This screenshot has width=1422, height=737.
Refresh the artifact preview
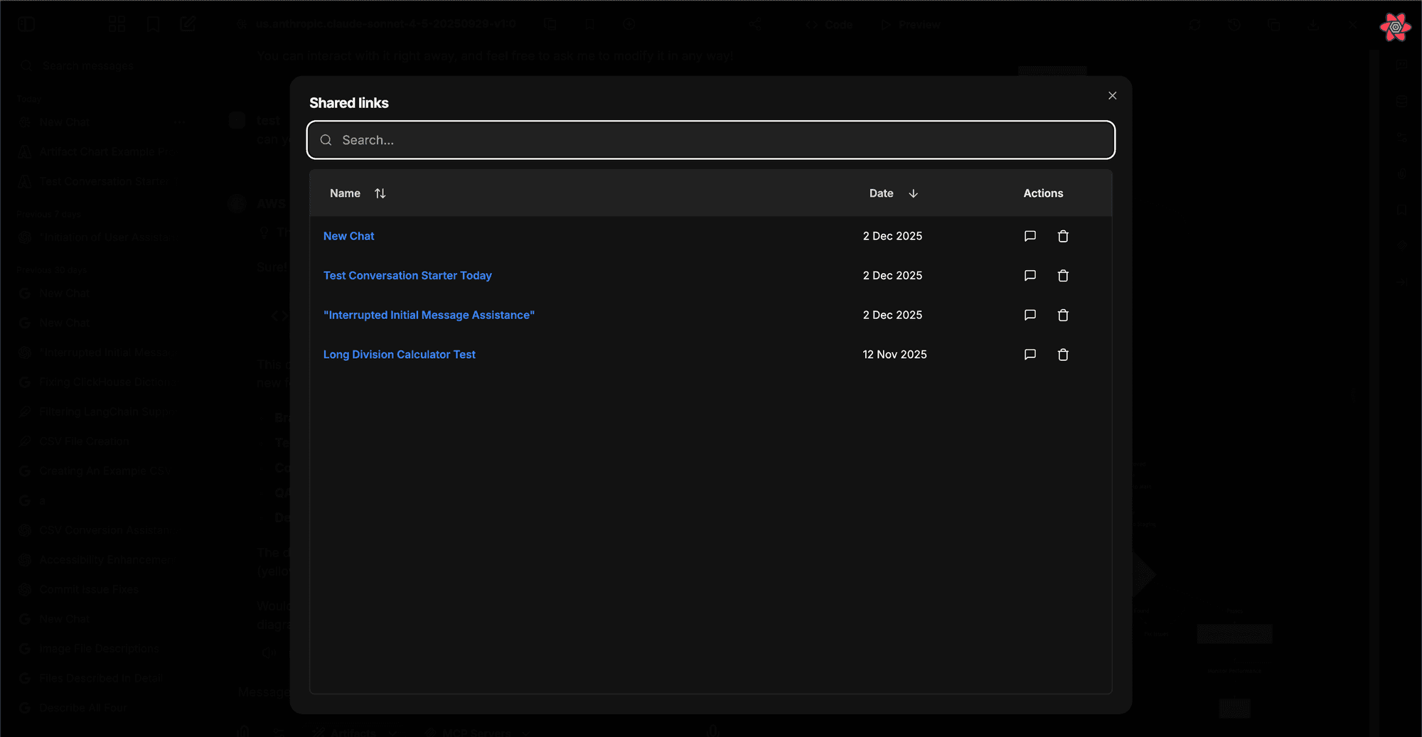coord(1194,24)
